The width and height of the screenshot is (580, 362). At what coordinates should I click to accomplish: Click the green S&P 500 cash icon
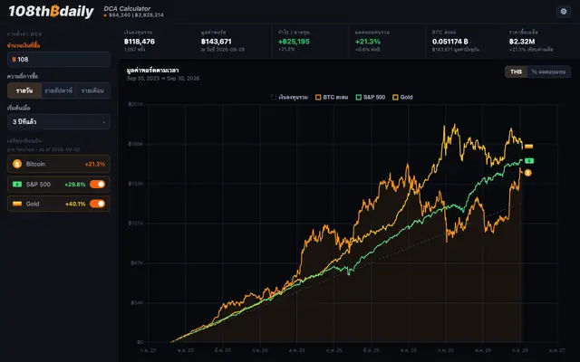point(17,184)
